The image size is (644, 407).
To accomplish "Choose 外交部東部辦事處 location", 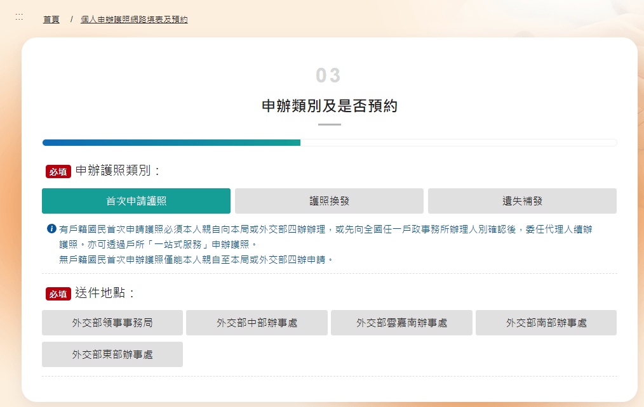I will tap(112, 354).
